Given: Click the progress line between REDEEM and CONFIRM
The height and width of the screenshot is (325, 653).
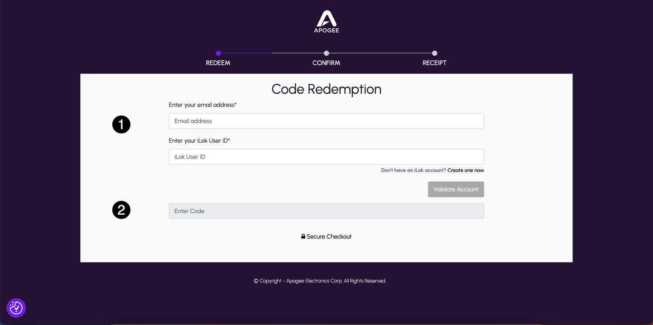Looking at the screenshot, I should tap(272, 53).
